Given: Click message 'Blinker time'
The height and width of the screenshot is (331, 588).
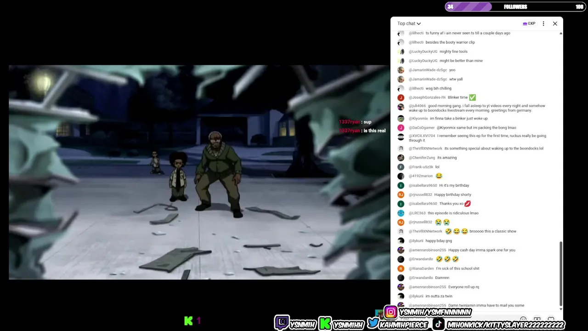Looking at the screenshot, I should coord(458,97).
